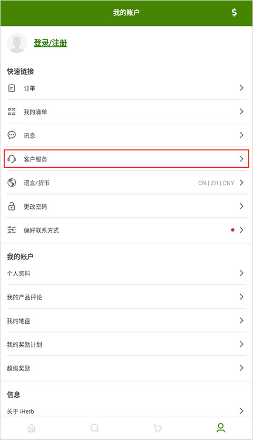Image resolution: width=253 pixels, height=440 pixels.
Task: Open the 我的地盘 menu entry
Action: click(x=126, y=320)
